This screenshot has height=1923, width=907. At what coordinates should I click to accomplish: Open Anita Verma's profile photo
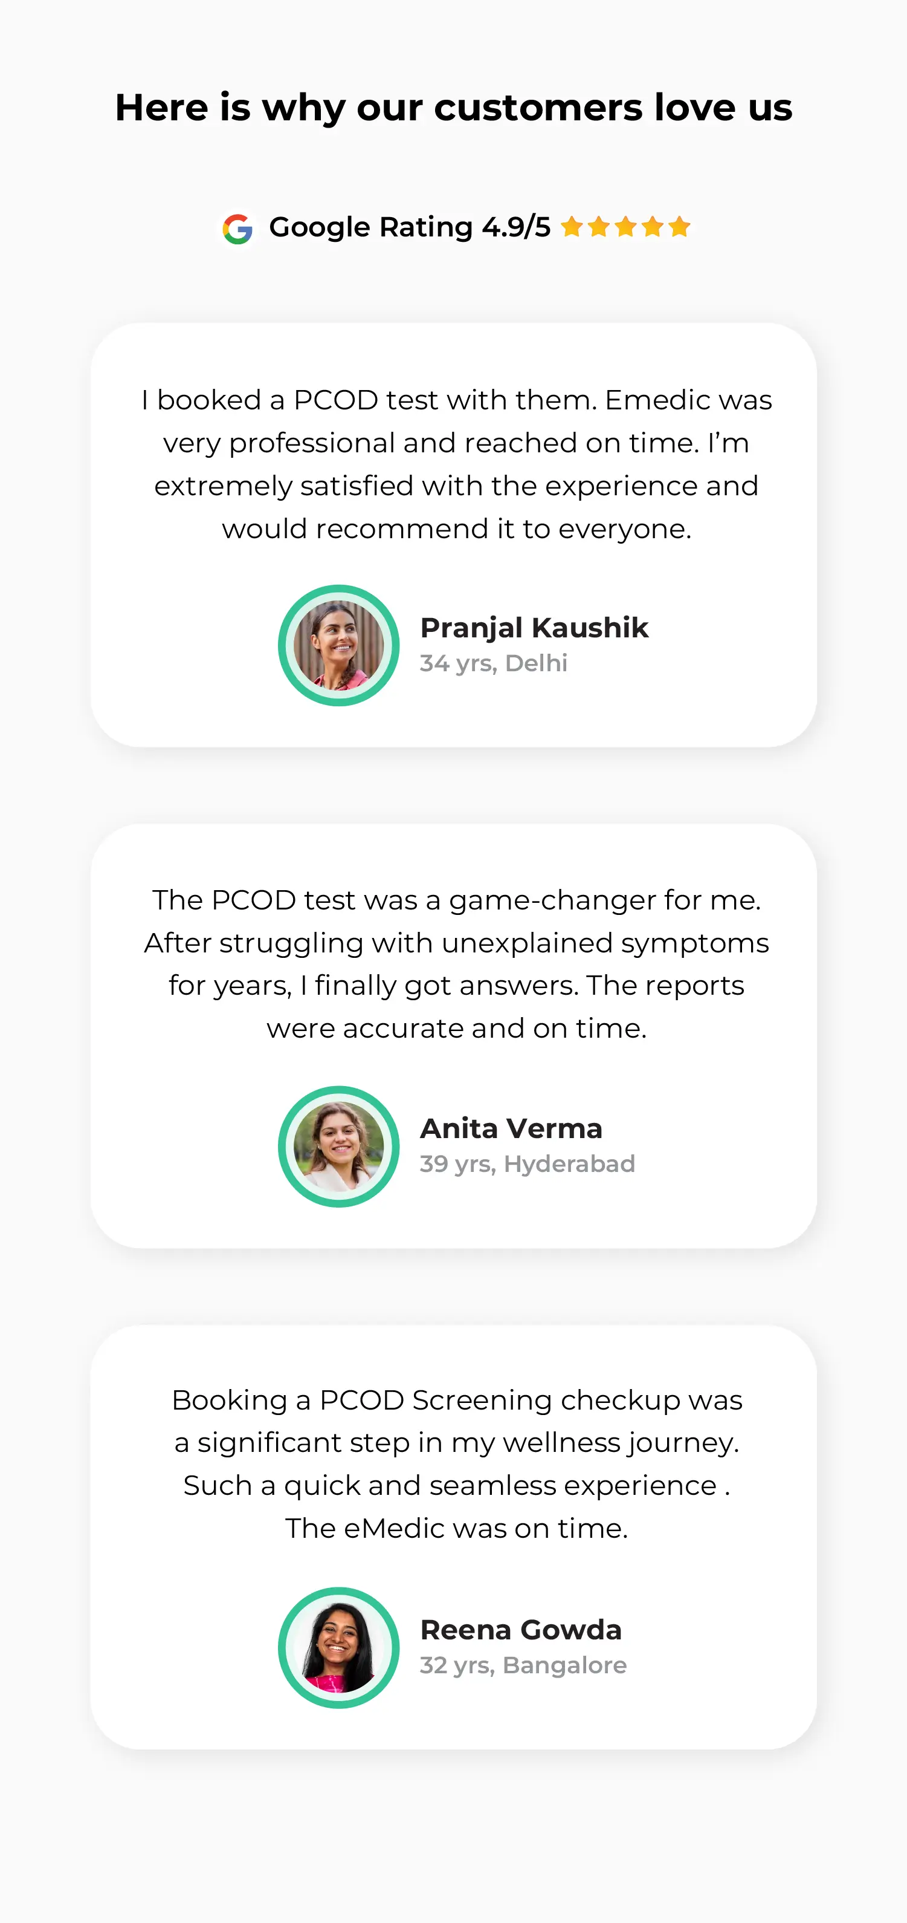(338, 1146)
